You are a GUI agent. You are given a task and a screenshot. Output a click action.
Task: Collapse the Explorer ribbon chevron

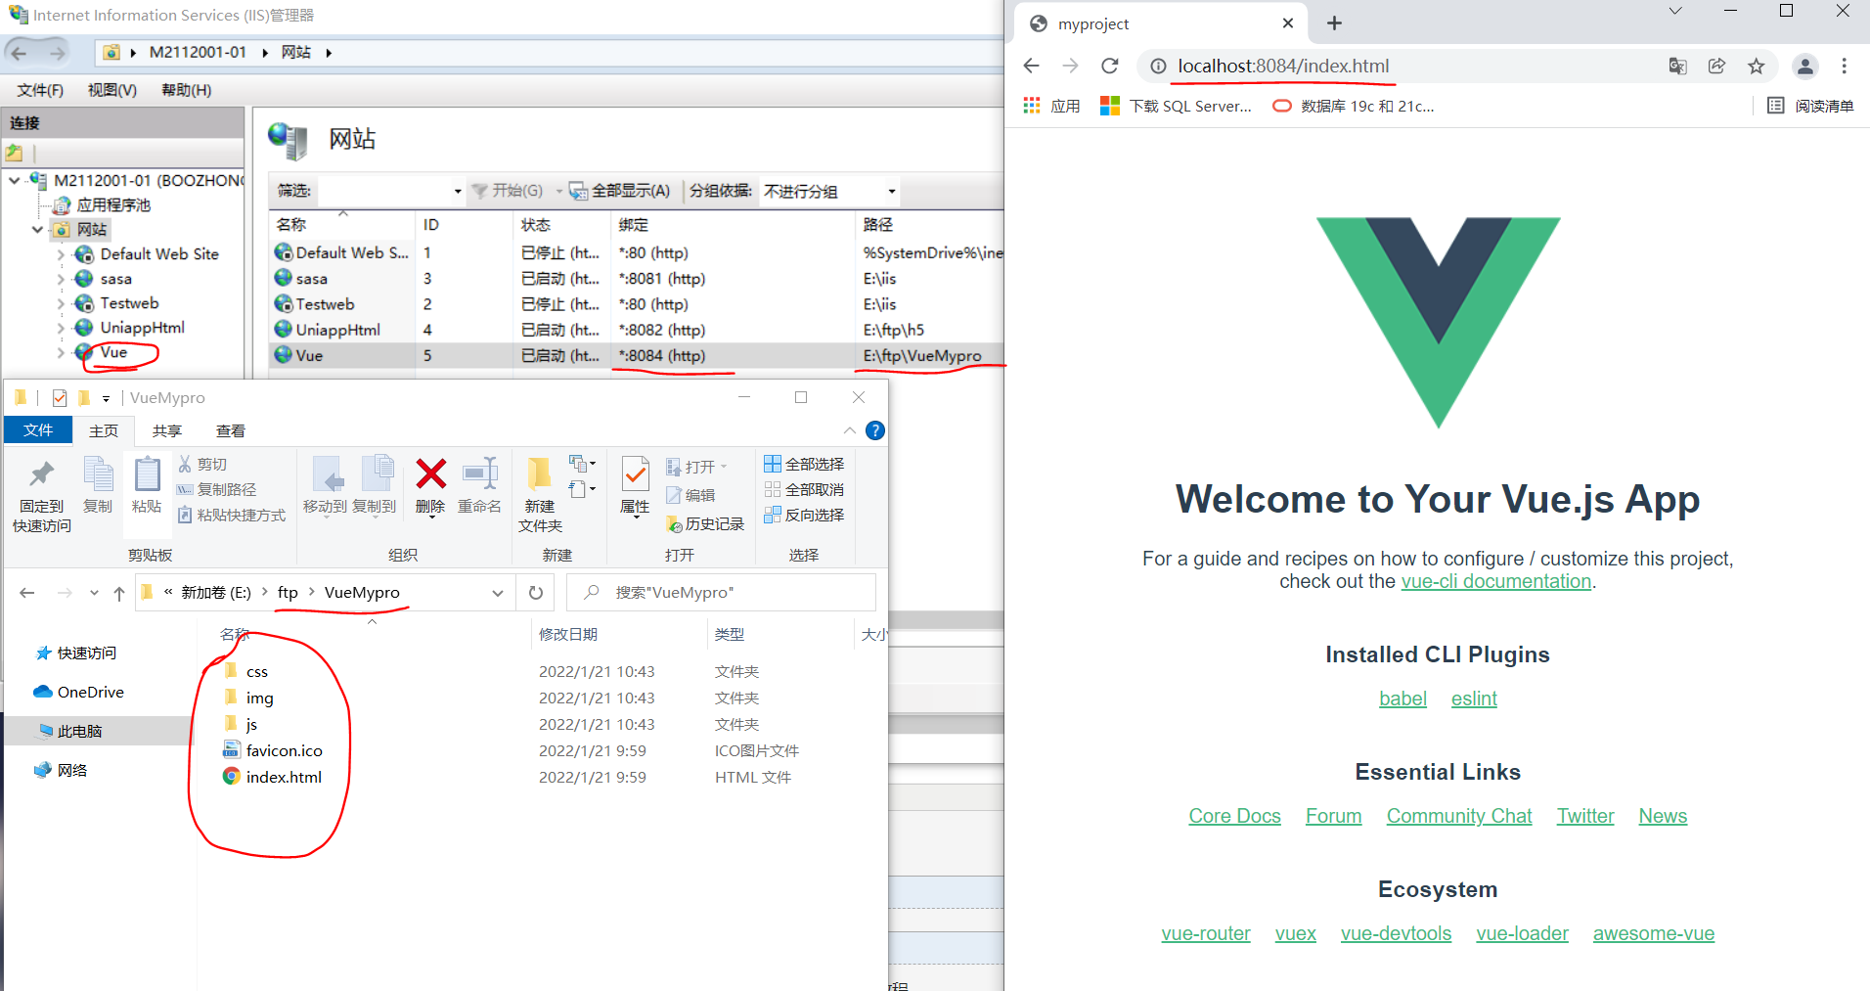pos(849,430)
